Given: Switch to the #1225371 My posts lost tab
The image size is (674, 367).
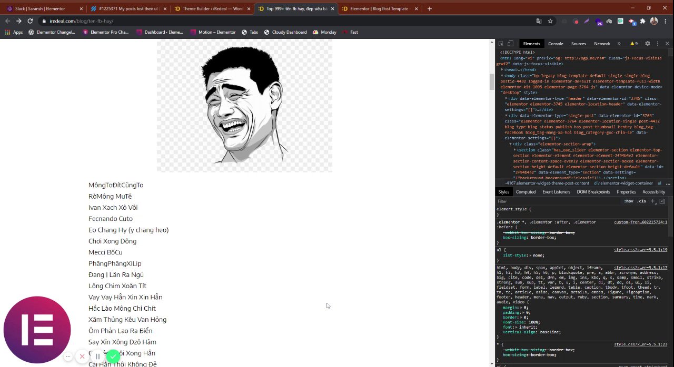Looking at the screenshot, I should tap(128, 8).
